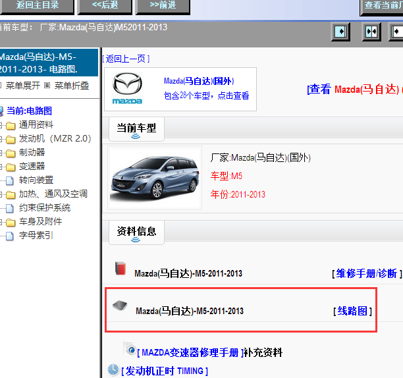Open the MAZDA变速器修理手册 link
This screenshot has width=403, height=378.
[190, 352]
